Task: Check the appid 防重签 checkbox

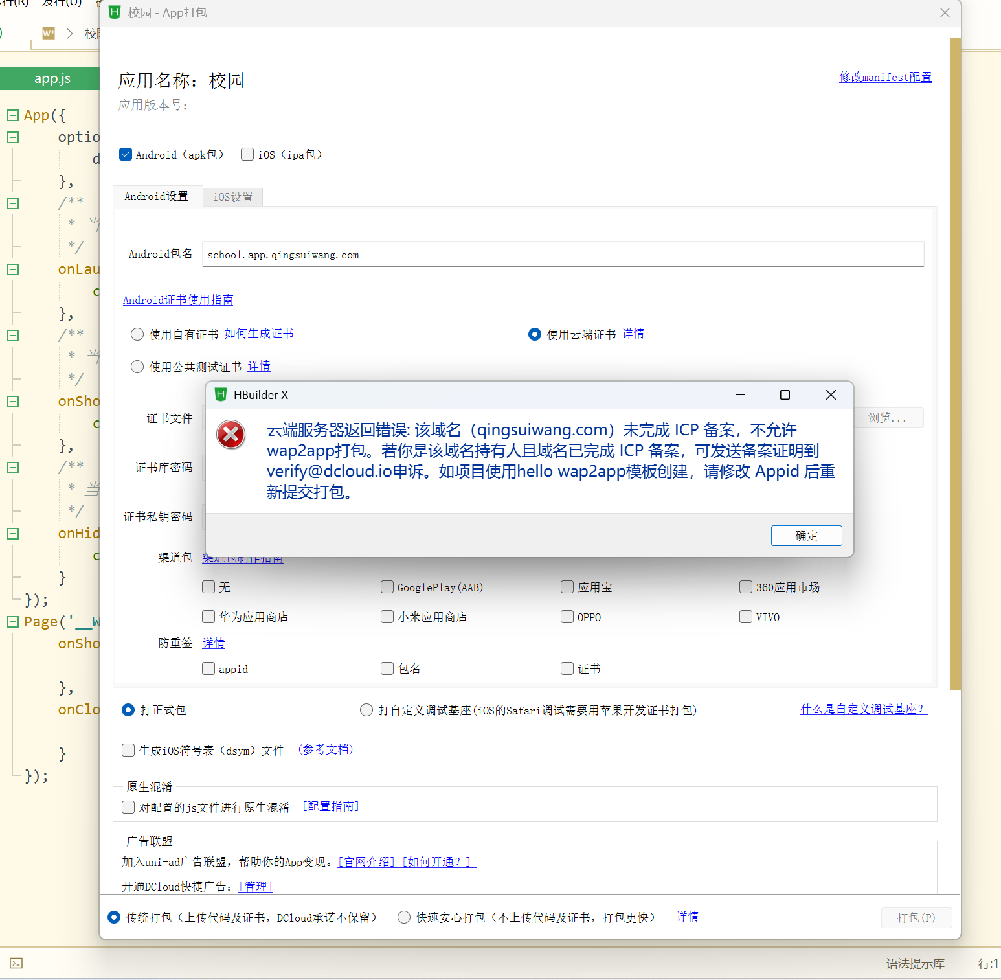Action: pyautogui.click(x=208, y=668)
